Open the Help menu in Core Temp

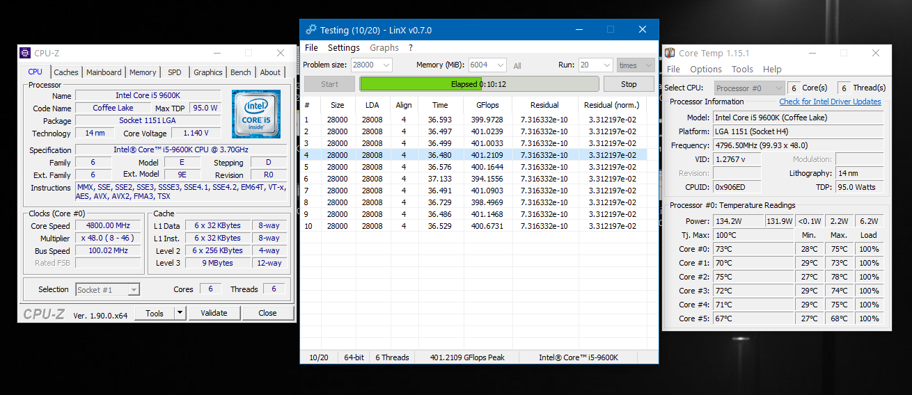(772, 70)
